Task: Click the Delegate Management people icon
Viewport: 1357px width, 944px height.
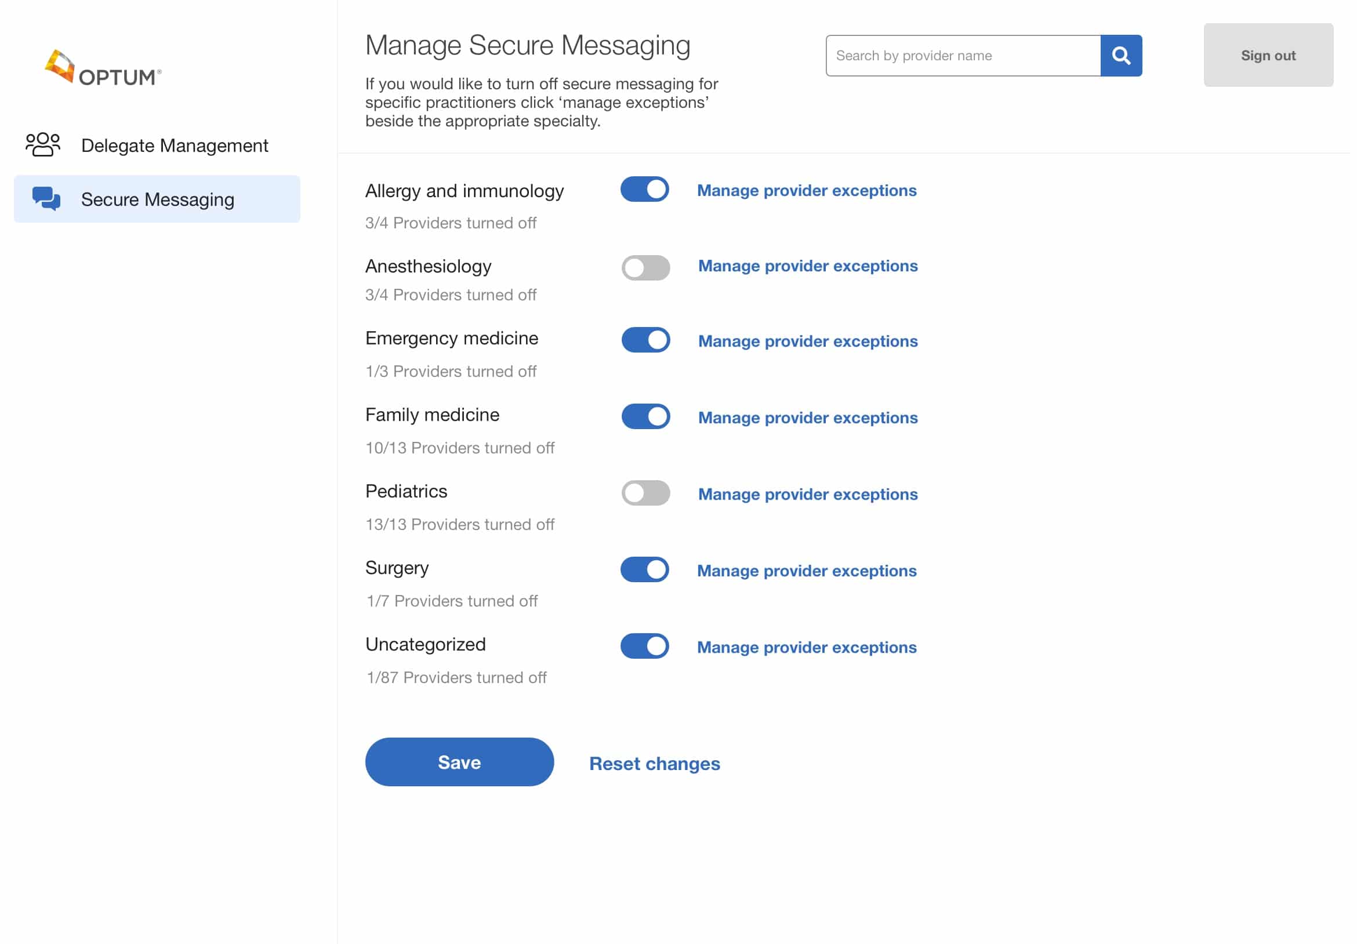Action: click(42, 144)
